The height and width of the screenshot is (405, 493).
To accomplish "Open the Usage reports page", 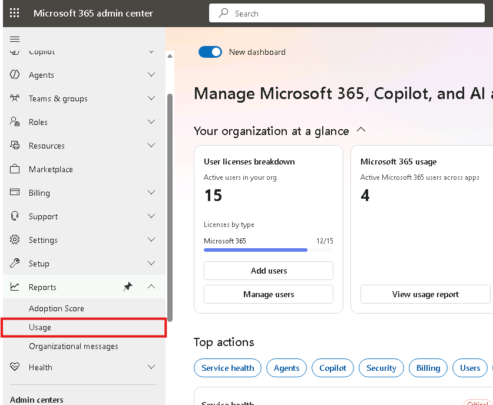I will (84, 328).
